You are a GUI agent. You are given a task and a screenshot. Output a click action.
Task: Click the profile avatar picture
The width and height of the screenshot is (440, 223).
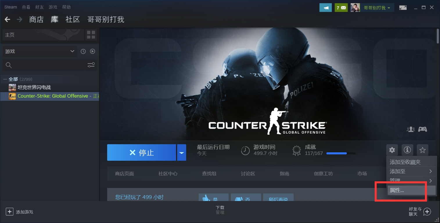click(x=355, y=8)
